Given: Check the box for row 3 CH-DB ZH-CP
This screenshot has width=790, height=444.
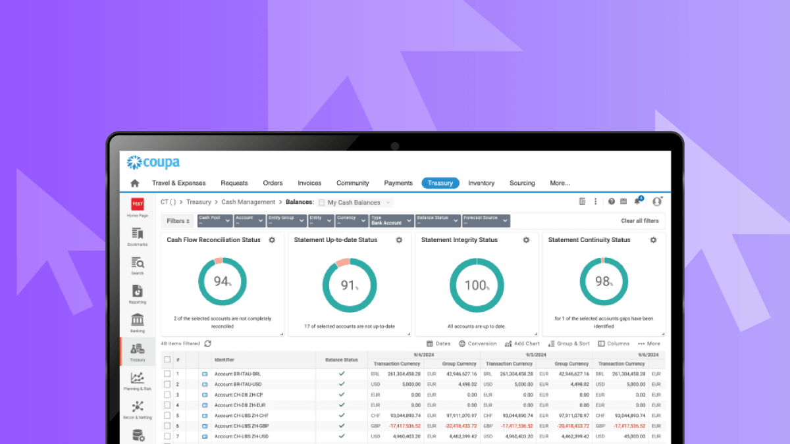Looking at the screenshot, I should (x=167, y=395).
